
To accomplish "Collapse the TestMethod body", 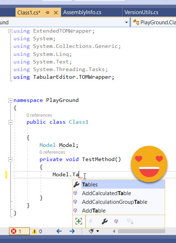I will pos(11,159).
